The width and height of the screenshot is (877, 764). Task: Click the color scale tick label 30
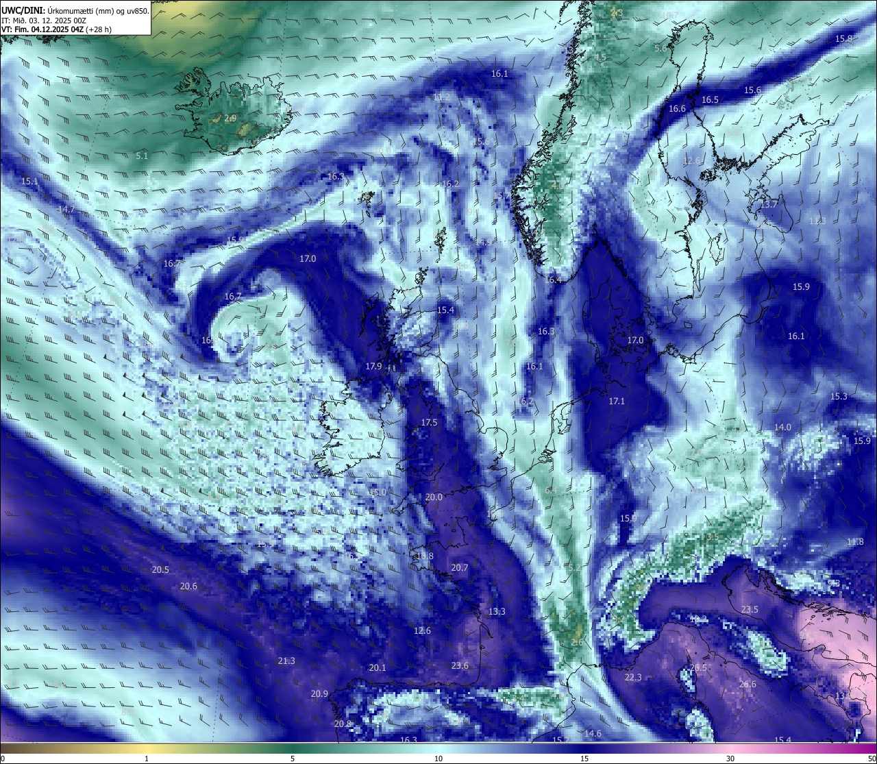click(730, 759)
